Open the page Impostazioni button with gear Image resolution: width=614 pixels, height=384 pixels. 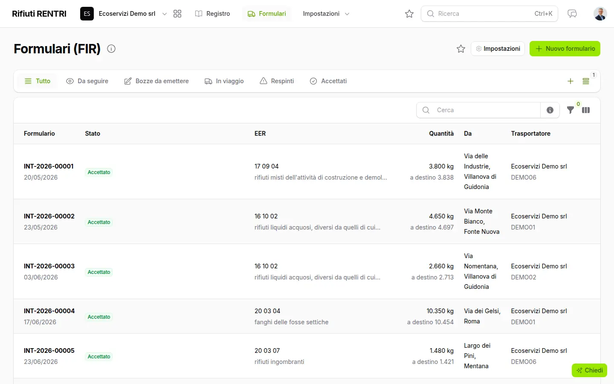click(x=498, y=49)
